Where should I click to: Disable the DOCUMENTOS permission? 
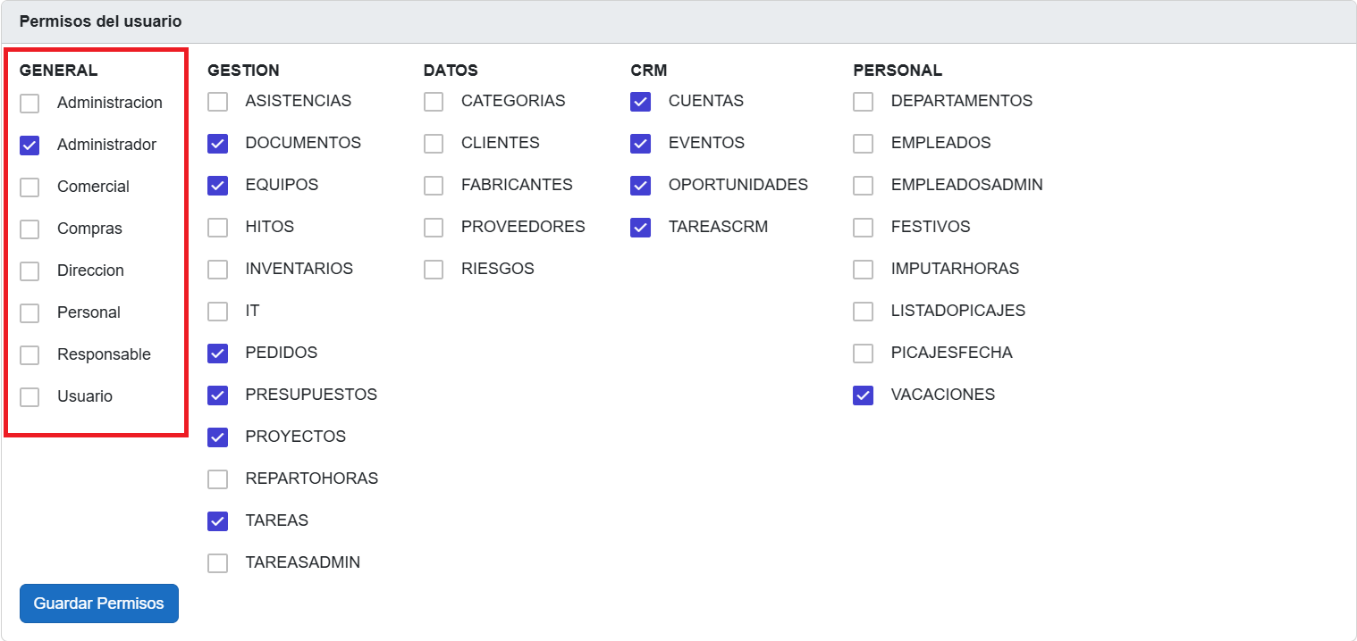pyautogui.click(x=218, y=144)
